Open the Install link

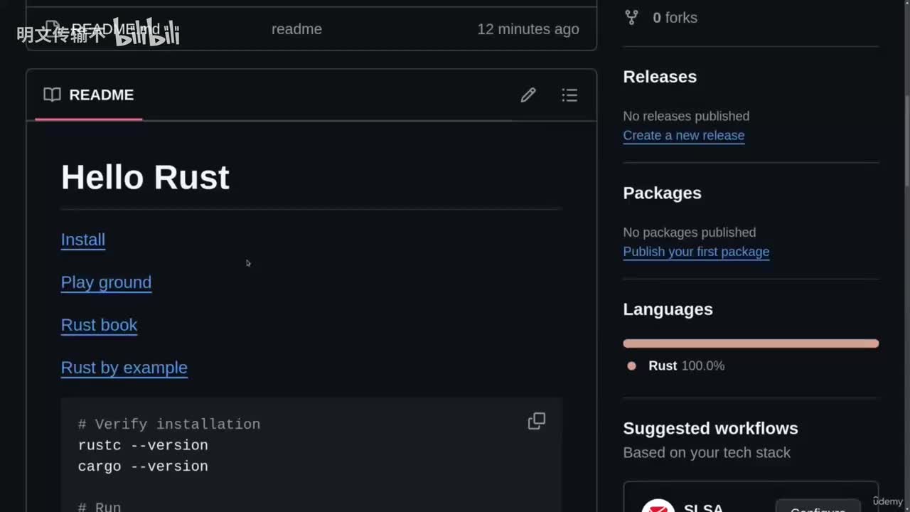(83, 240)
